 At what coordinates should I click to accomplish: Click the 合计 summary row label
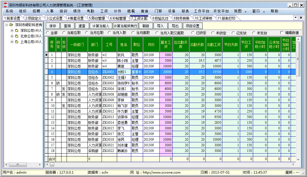pos(52,159)
